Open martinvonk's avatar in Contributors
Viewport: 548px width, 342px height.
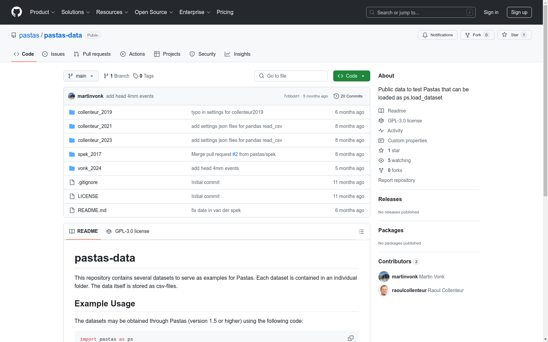384,277
